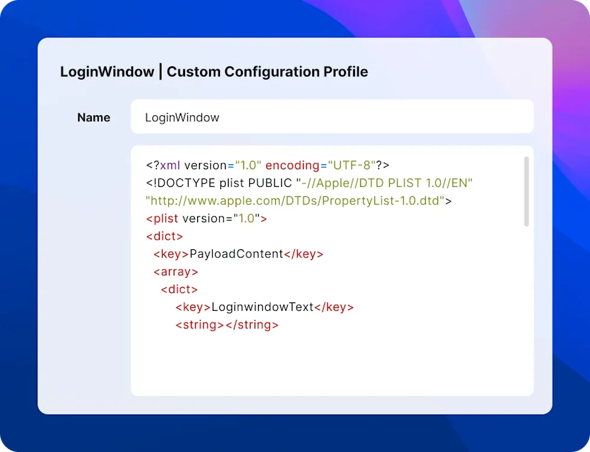Click the PayloadContent key line

tap(238, 254)
